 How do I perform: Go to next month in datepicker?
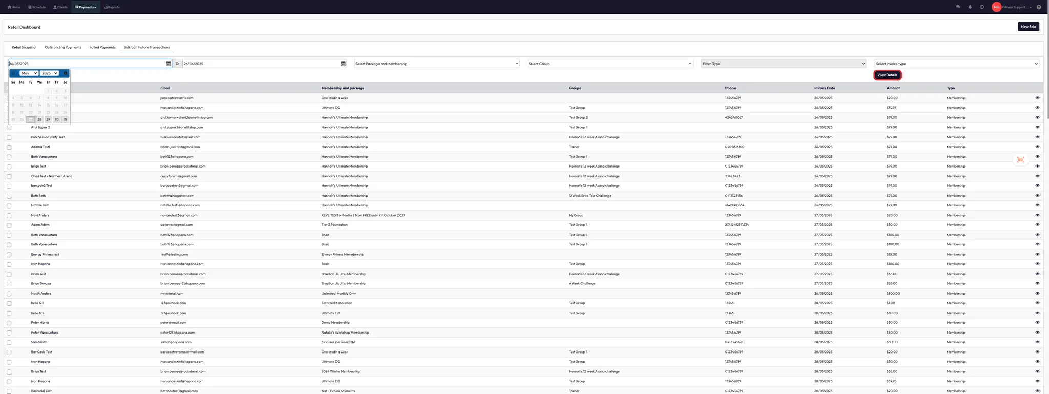click(x=65, y=73)
